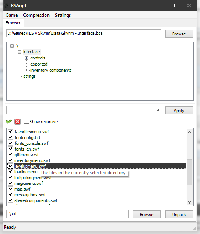Click the Unpack button

[x=179, y=215]
